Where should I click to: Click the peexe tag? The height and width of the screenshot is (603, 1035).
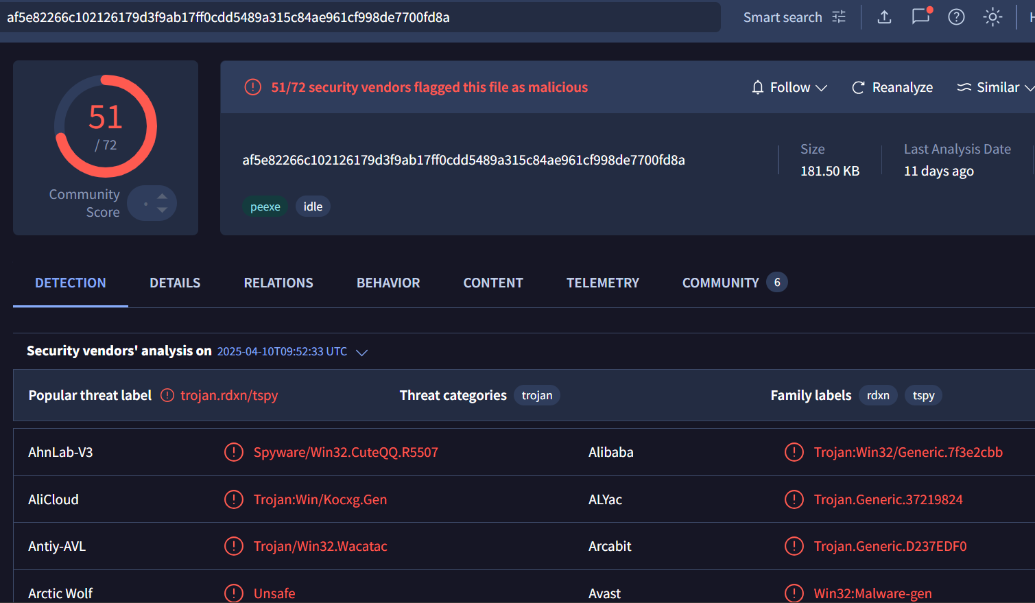(x=265, y=206)
